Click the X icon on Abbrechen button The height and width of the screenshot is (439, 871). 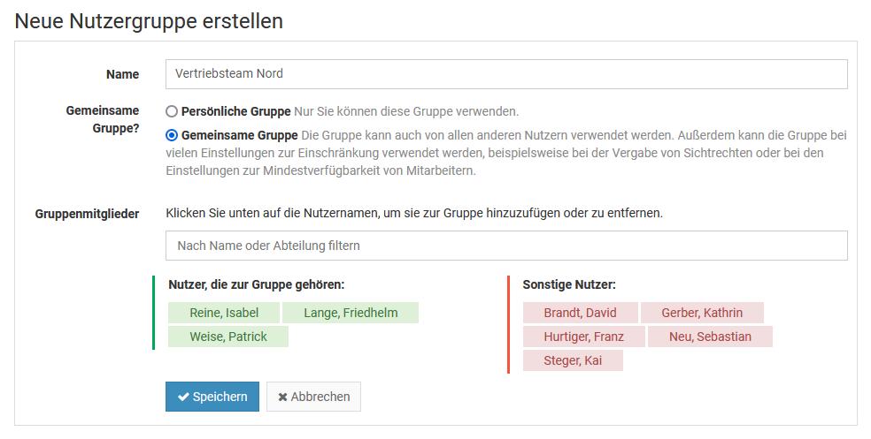coord(282,397)
